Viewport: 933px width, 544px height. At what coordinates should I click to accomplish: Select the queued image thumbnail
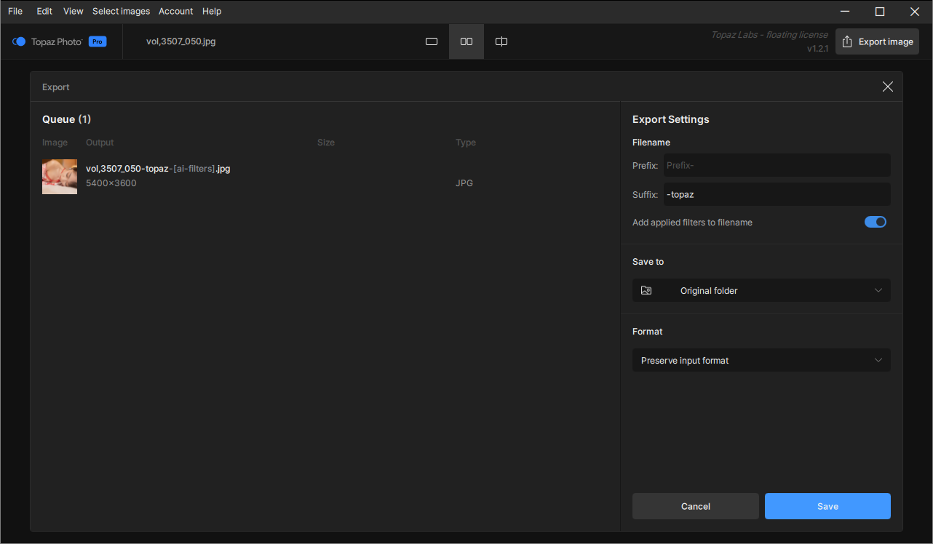[60, 176]
